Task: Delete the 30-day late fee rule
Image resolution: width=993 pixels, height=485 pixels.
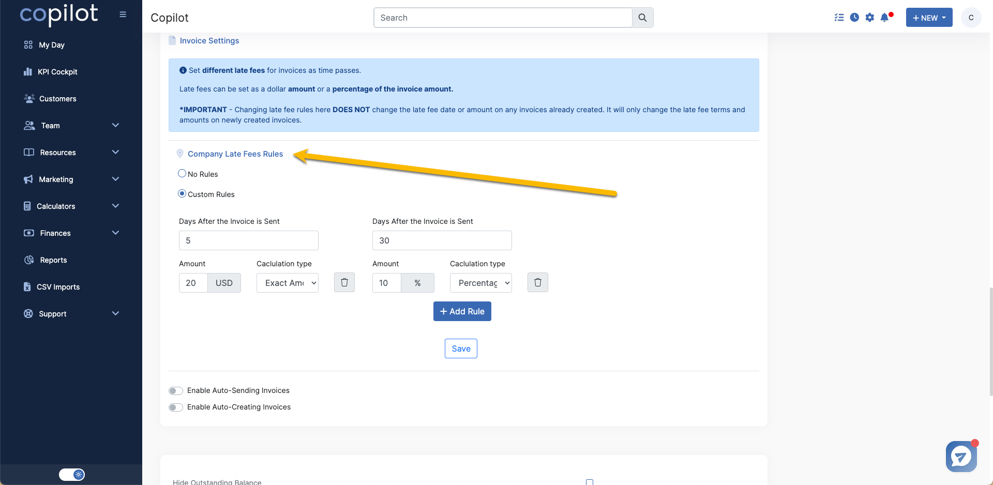Action: (x=538, y=282)
